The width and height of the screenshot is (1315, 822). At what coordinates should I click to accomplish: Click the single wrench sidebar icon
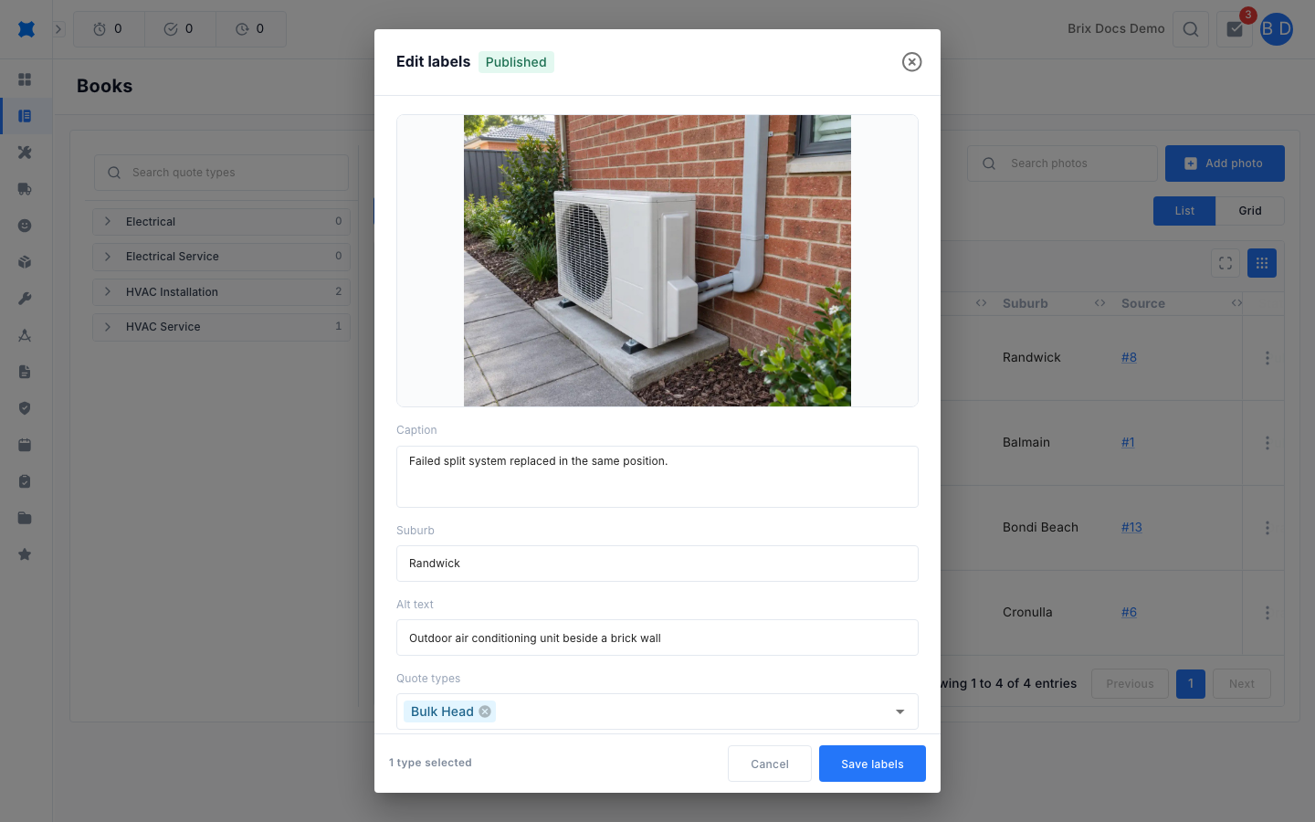[x=25, y=299]
